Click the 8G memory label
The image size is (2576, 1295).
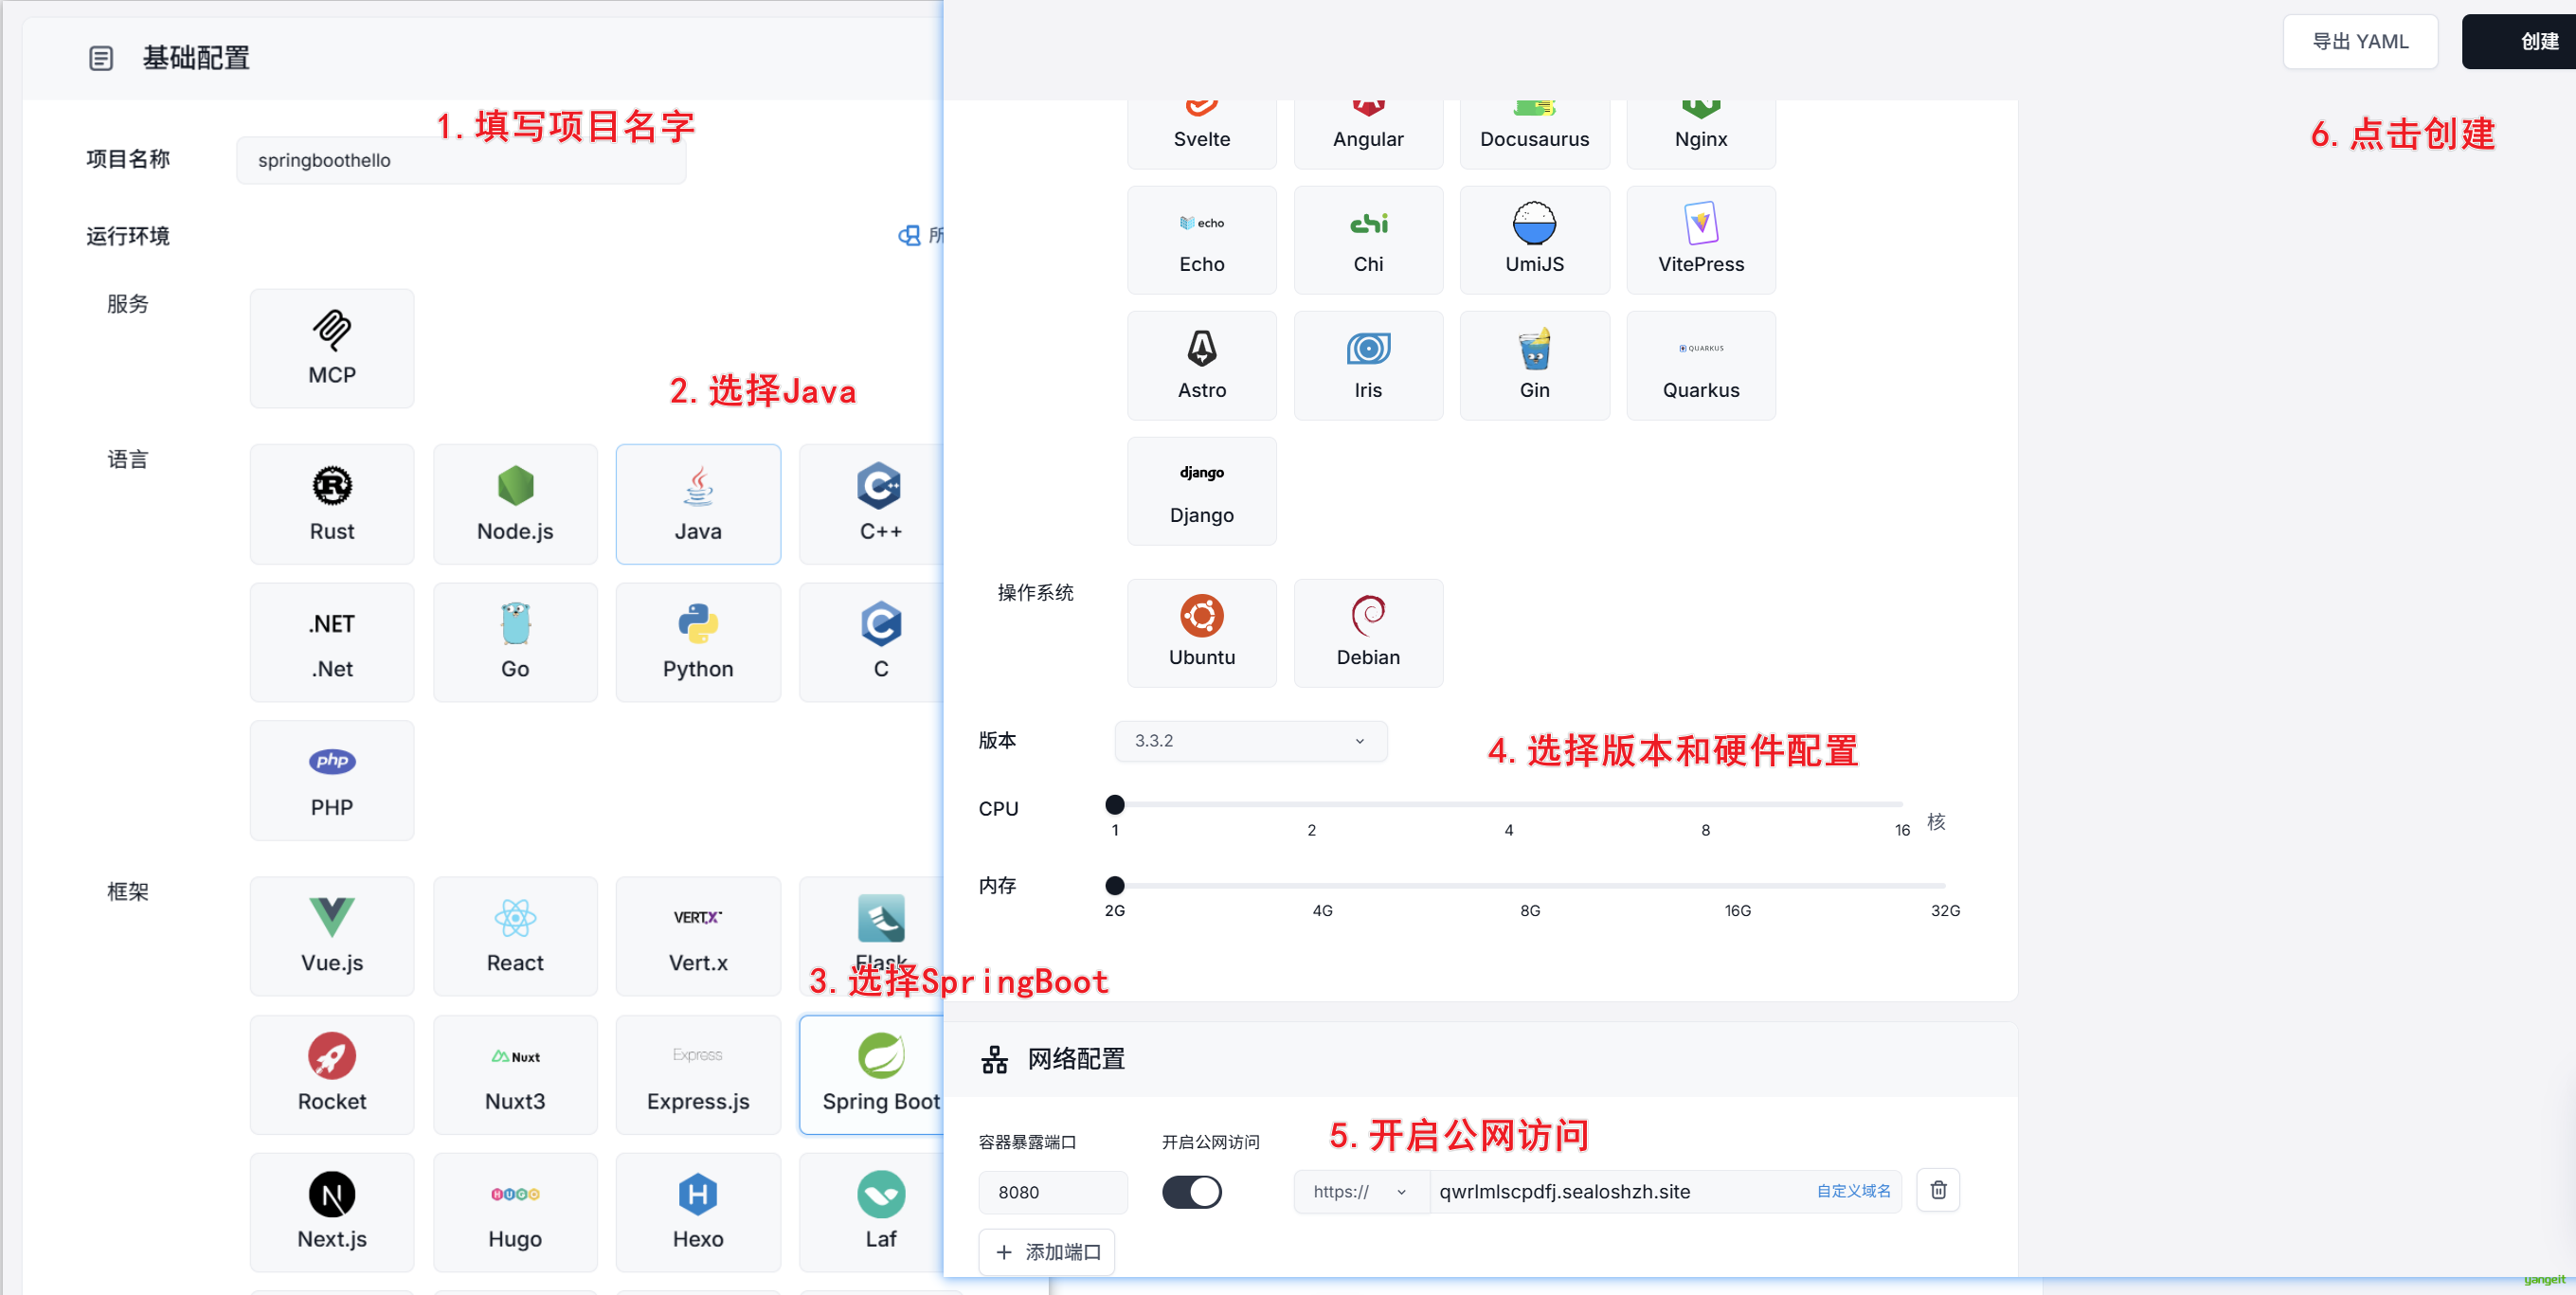click(x=1530, y=910)
